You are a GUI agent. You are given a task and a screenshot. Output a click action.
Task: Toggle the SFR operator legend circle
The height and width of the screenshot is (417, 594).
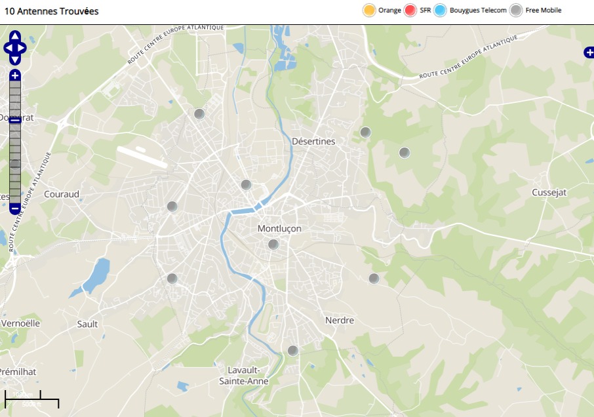[x=410, y=10]
